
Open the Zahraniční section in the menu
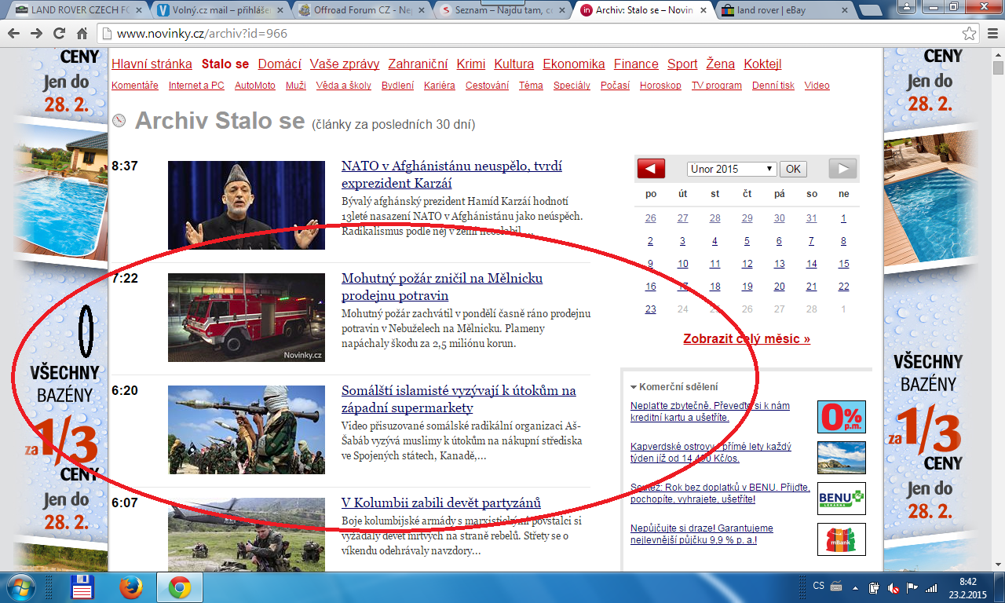[x=418, y=64]
